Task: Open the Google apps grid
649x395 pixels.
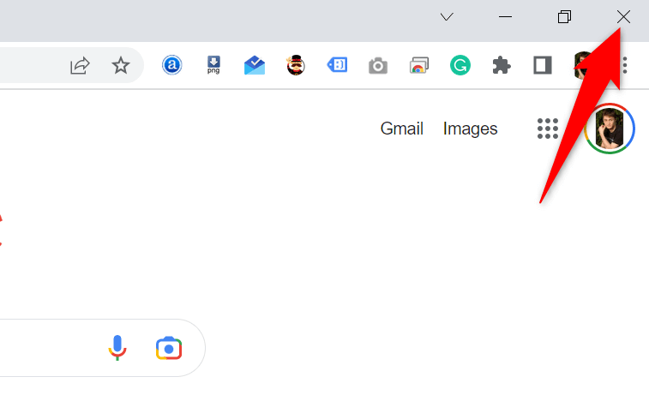Action: point(548,129)
